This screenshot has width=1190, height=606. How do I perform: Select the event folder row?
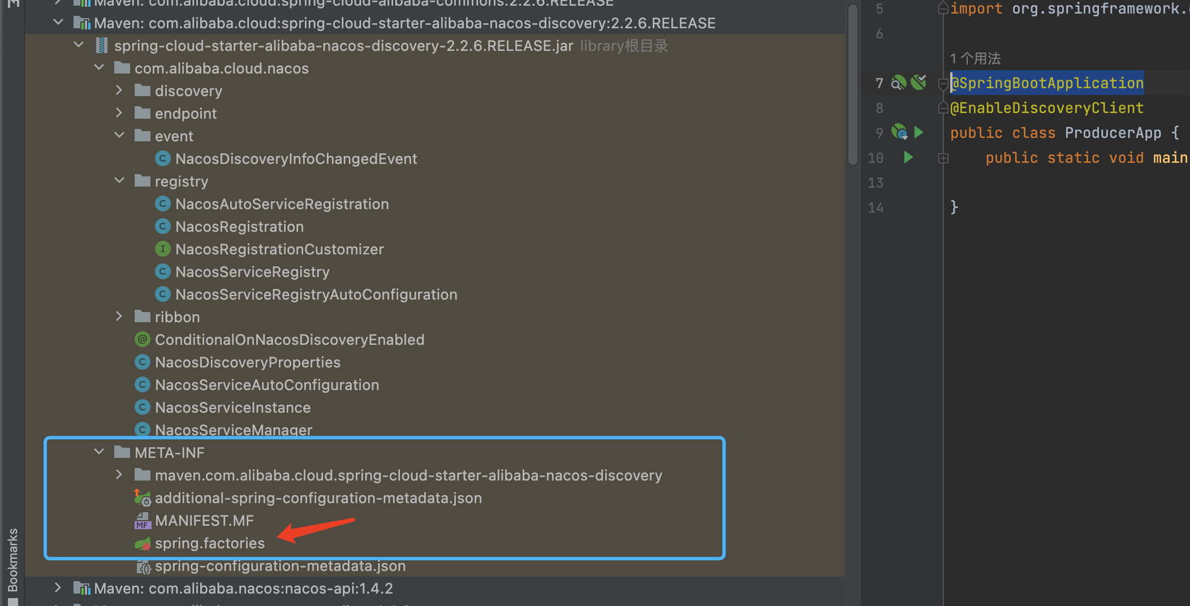pos(435,136)
